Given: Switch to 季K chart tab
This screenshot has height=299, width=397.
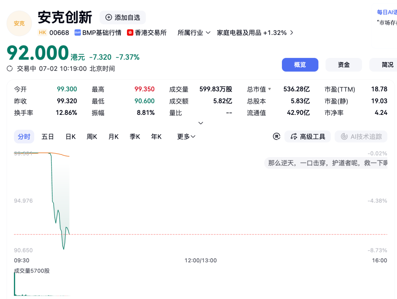Looking at the screenshot, I should click(x=135, y=136).
